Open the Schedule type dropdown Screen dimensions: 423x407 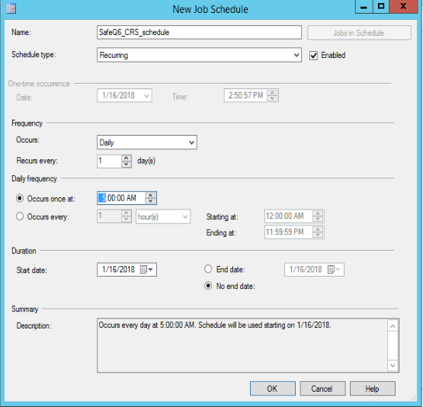click(199, 55)
